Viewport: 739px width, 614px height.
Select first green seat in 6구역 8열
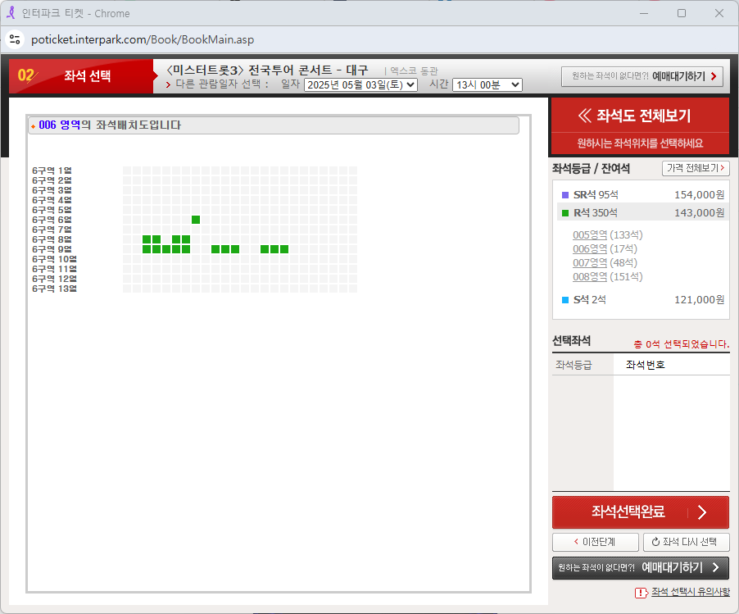[x=147, y=239]
